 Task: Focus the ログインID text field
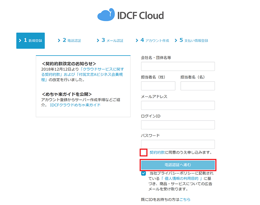click(178, 125)
